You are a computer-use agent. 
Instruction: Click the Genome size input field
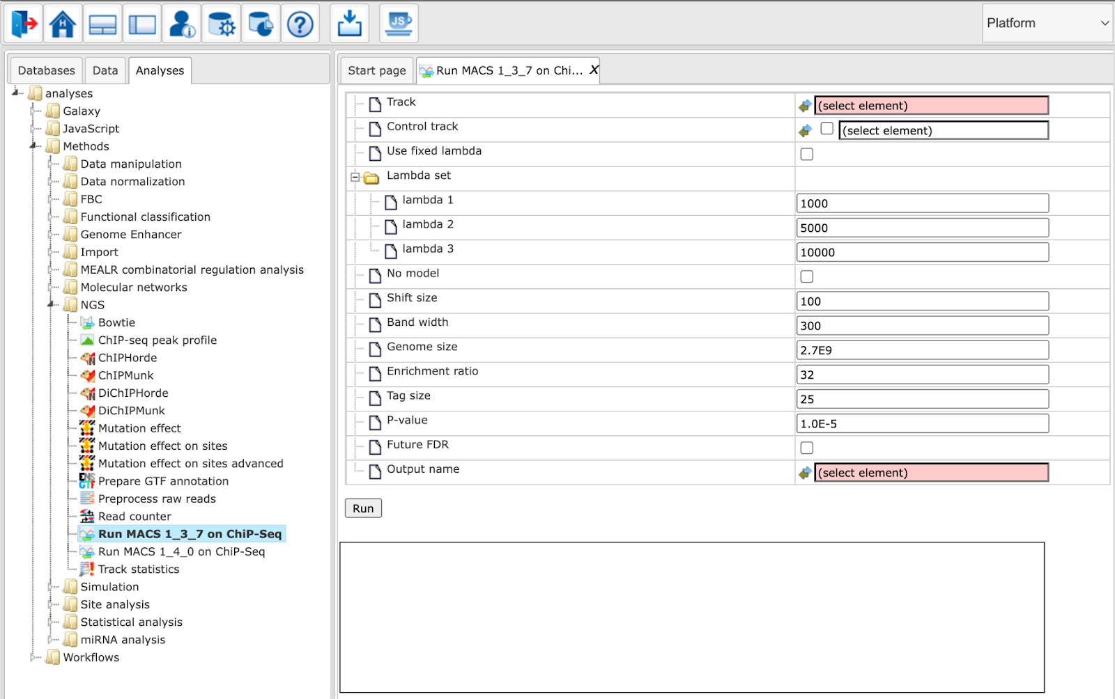coord(923,350)
